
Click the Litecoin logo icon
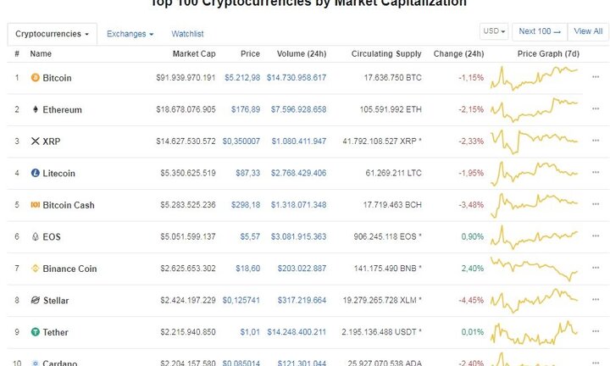coord(35,173)
